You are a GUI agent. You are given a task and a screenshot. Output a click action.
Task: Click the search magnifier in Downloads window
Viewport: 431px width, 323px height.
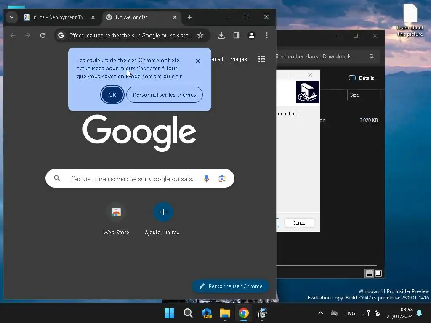(372, 56)
